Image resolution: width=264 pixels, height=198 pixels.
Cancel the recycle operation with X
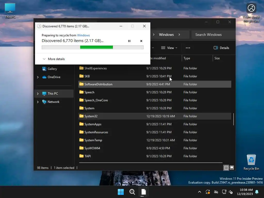(141, 41)
